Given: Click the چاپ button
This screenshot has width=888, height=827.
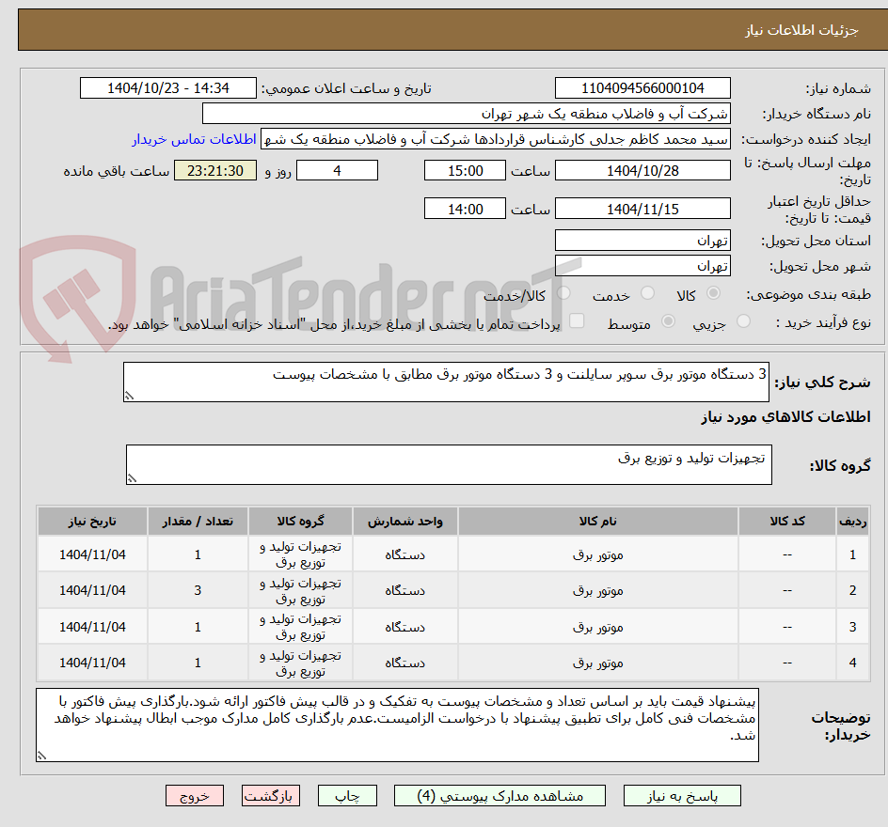Looking at the screenshot, I should (348, 795).
